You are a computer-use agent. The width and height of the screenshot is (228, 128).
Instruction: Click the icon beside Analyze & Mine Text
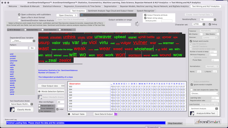click(x=192, y=113)
